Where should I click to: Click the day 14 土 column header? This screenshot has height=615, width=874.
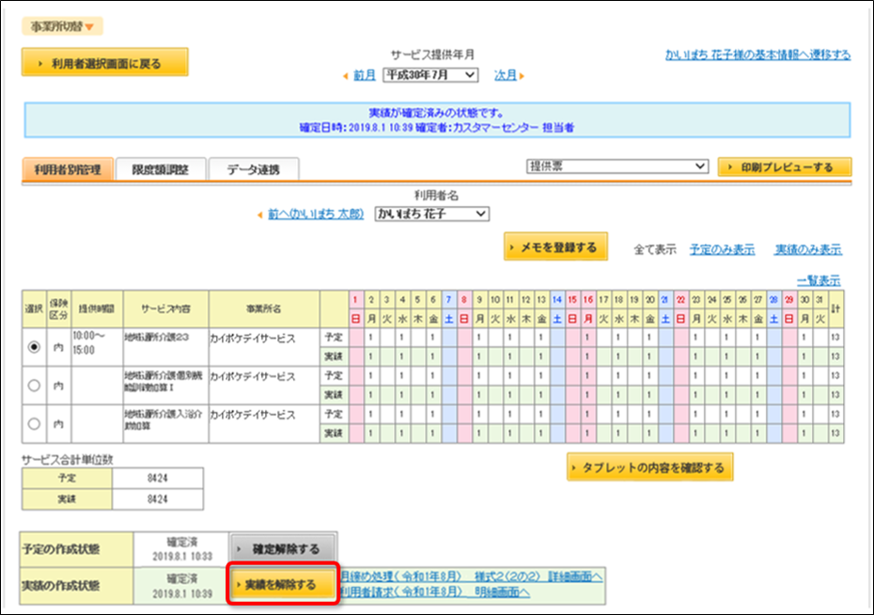click(x=557, y=308)
